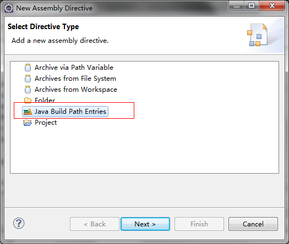Click the disabled < Back button
This screenshot has height=244, width=289.
tap(95, 224)
